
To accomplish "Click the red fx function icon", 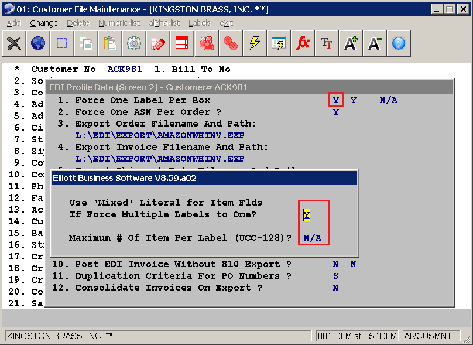I will (x=303, y=43).
